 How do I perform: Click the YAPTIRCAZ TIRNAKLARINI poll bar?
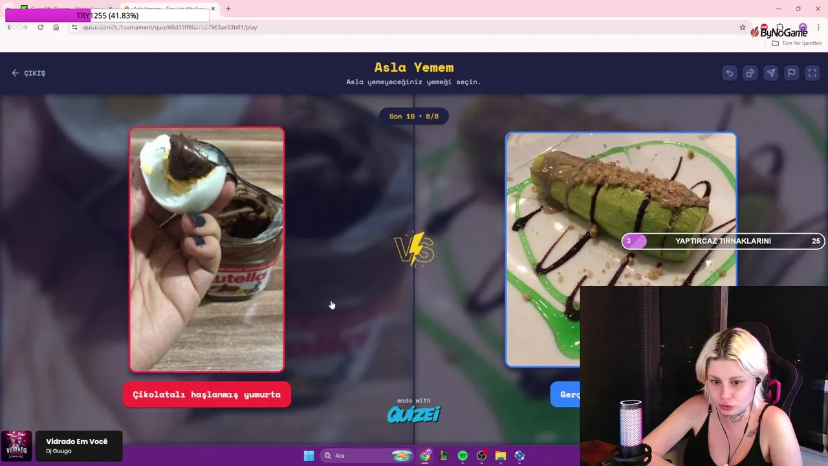pos(723,241)
